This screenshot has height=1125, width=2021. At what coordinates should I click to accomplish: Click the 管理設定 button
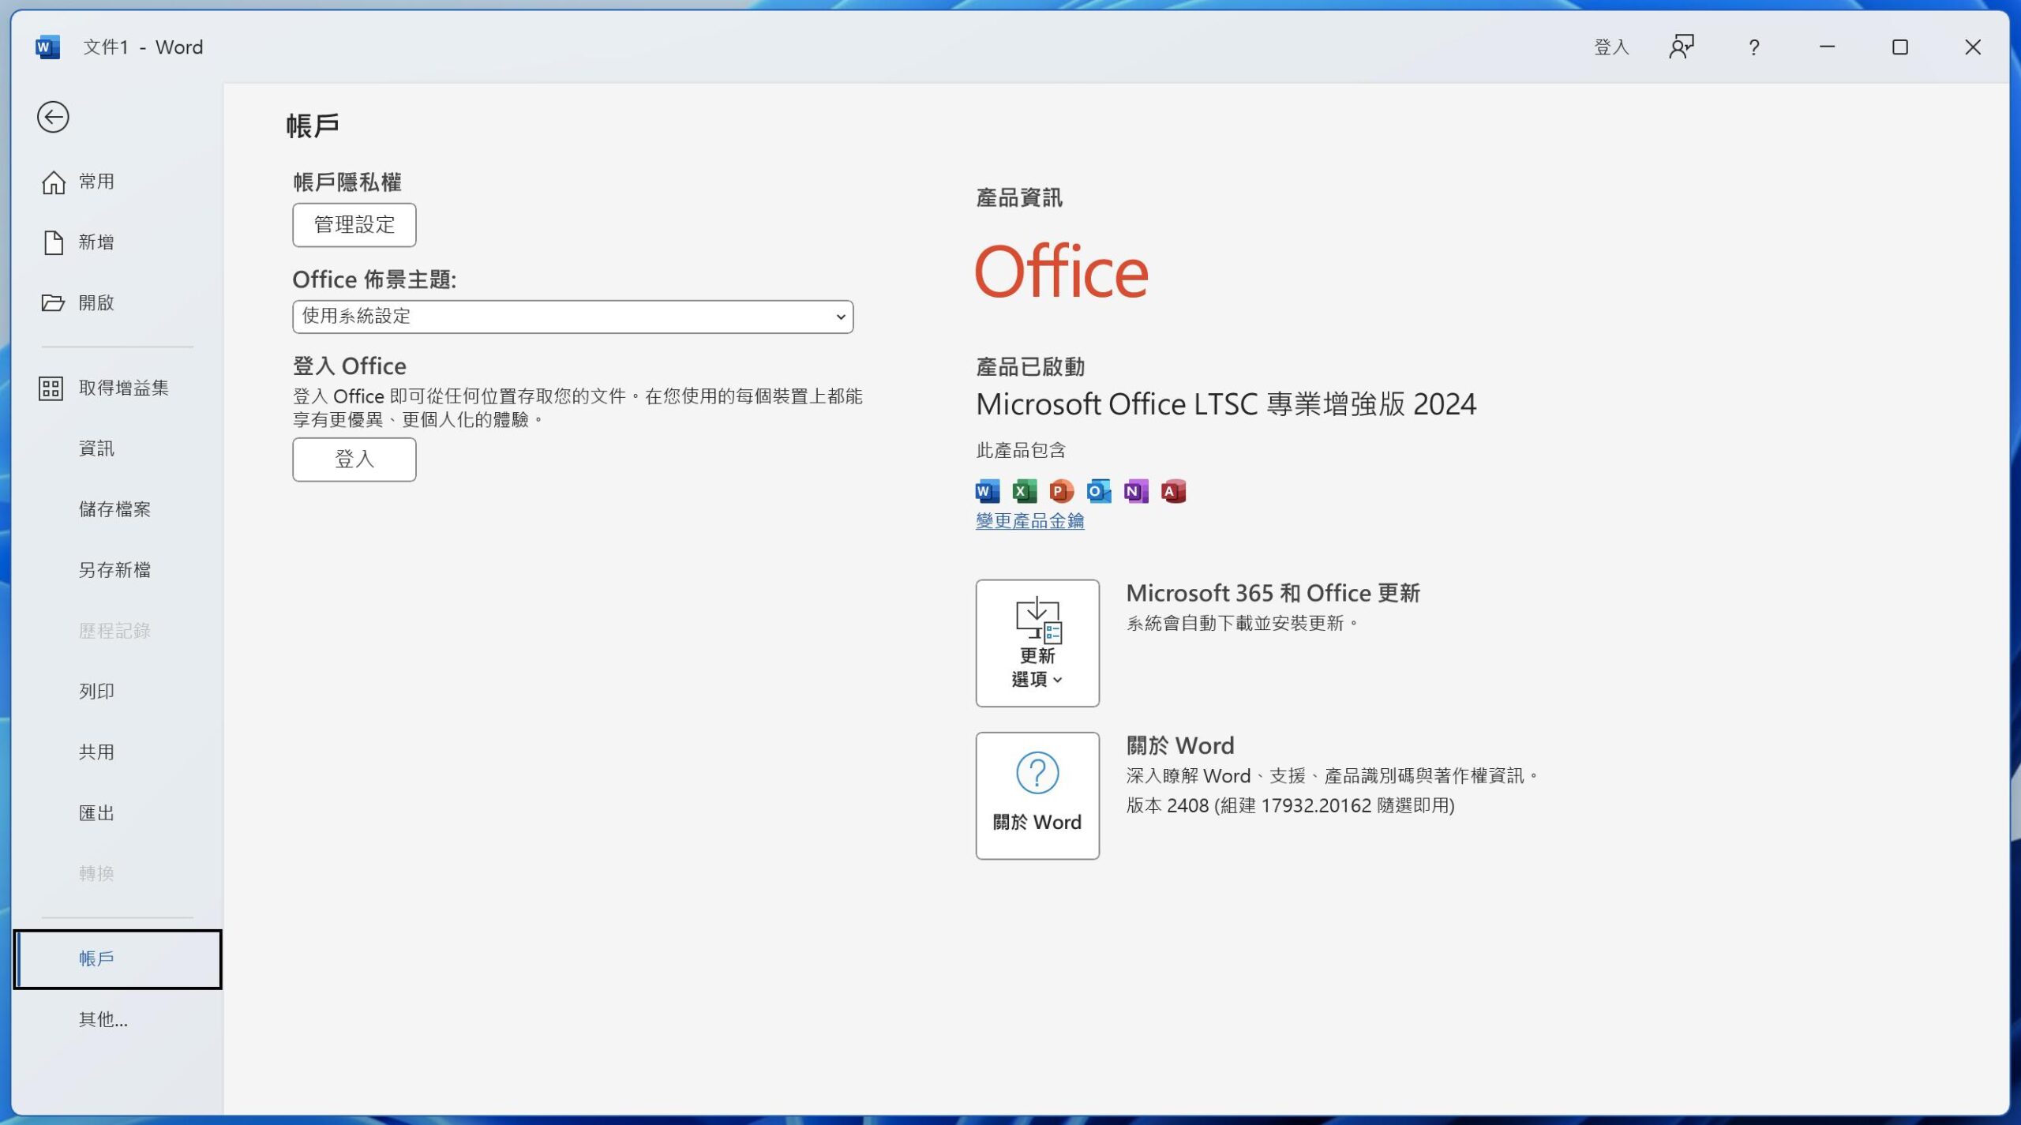[x=354, y=225]
